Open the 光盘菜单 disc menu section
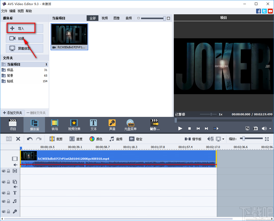This screenshot has height=221, width=274. pos(130,125)
